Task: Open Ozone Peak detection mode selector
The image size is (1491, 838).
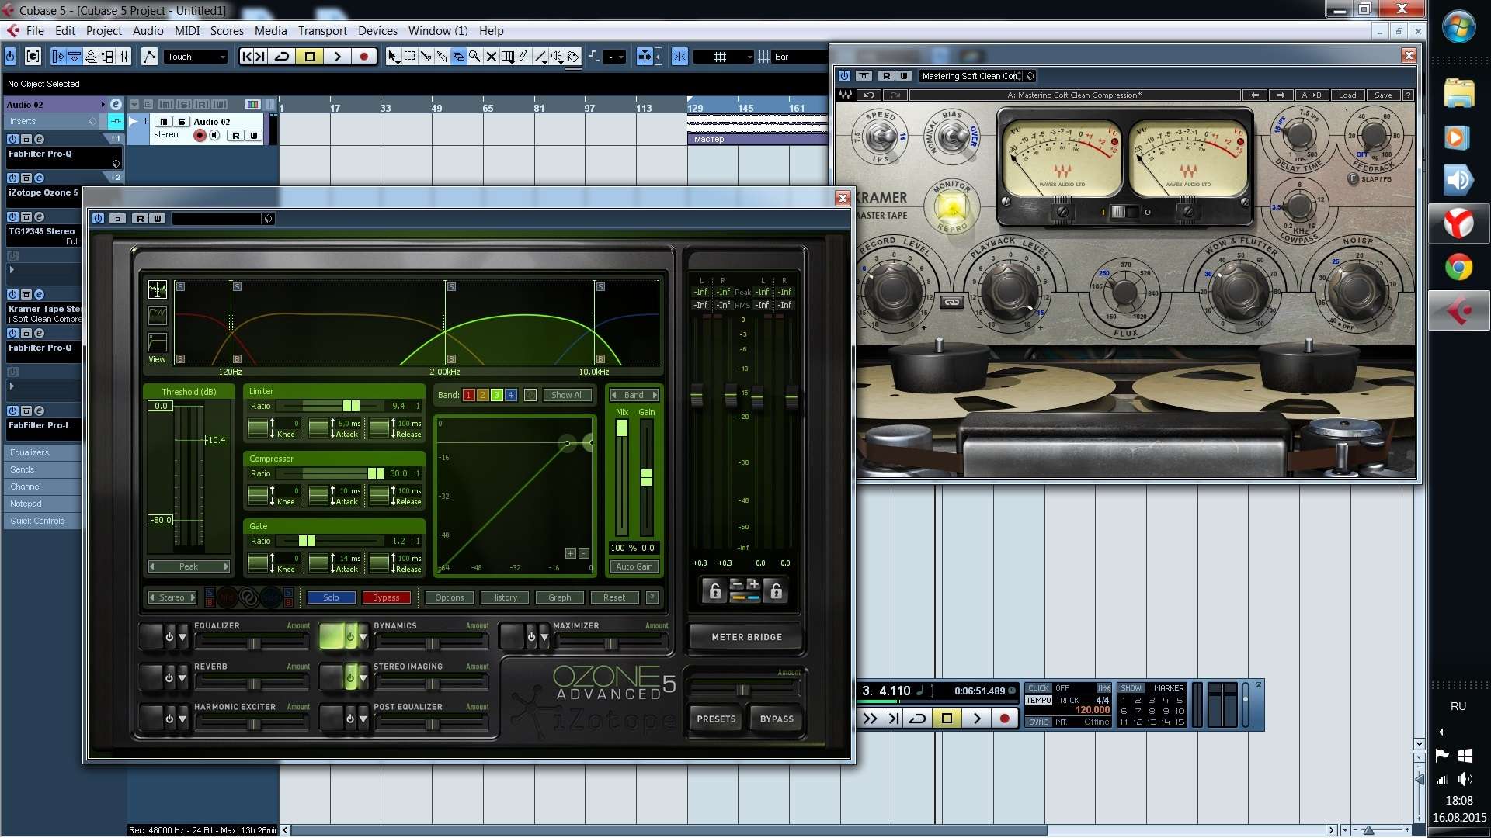Action: 189,566
